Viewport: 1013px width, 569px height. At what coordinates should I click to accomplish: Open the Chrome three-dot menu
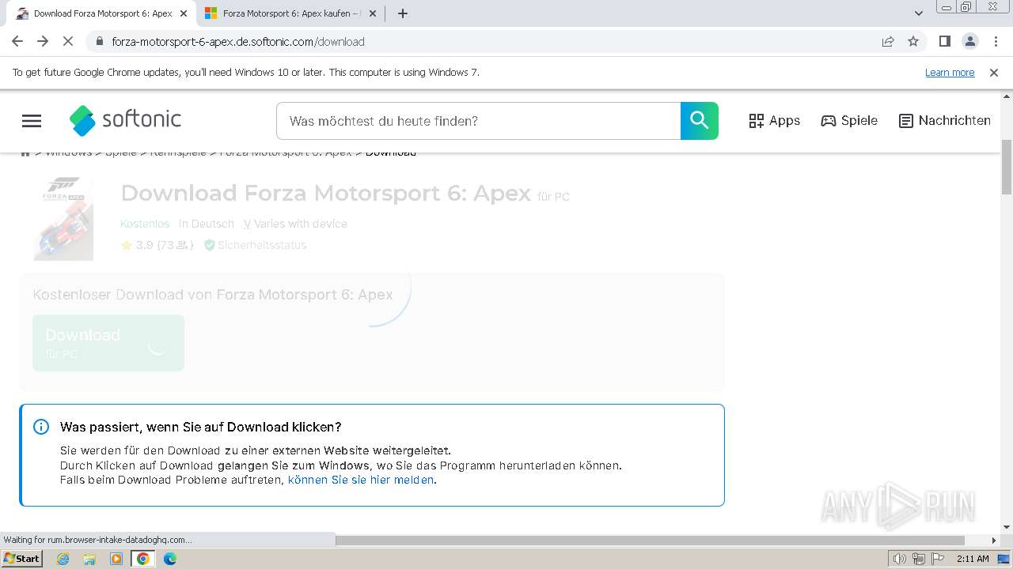[995, 41]
